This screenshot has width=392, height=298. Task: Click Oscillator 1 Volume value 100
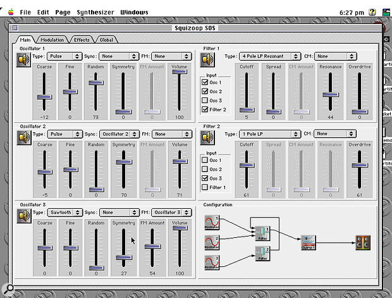179,117
